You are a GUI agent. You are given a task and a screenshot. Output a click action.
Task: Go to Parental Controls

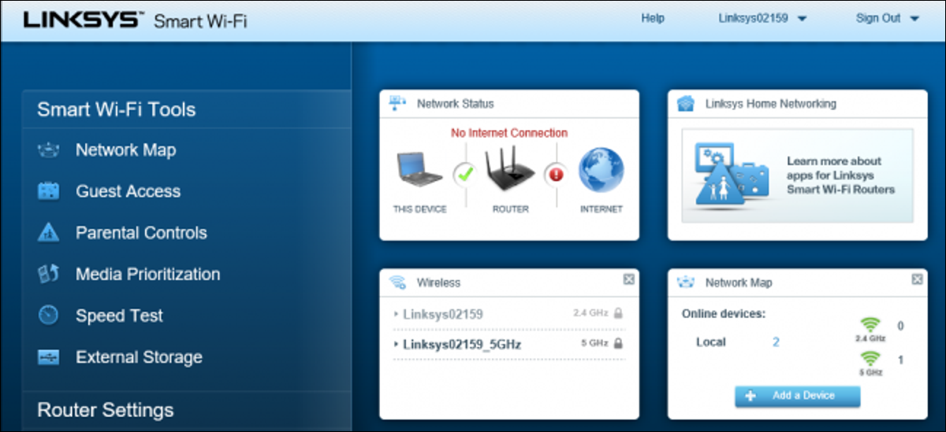[x=141, y=233]
